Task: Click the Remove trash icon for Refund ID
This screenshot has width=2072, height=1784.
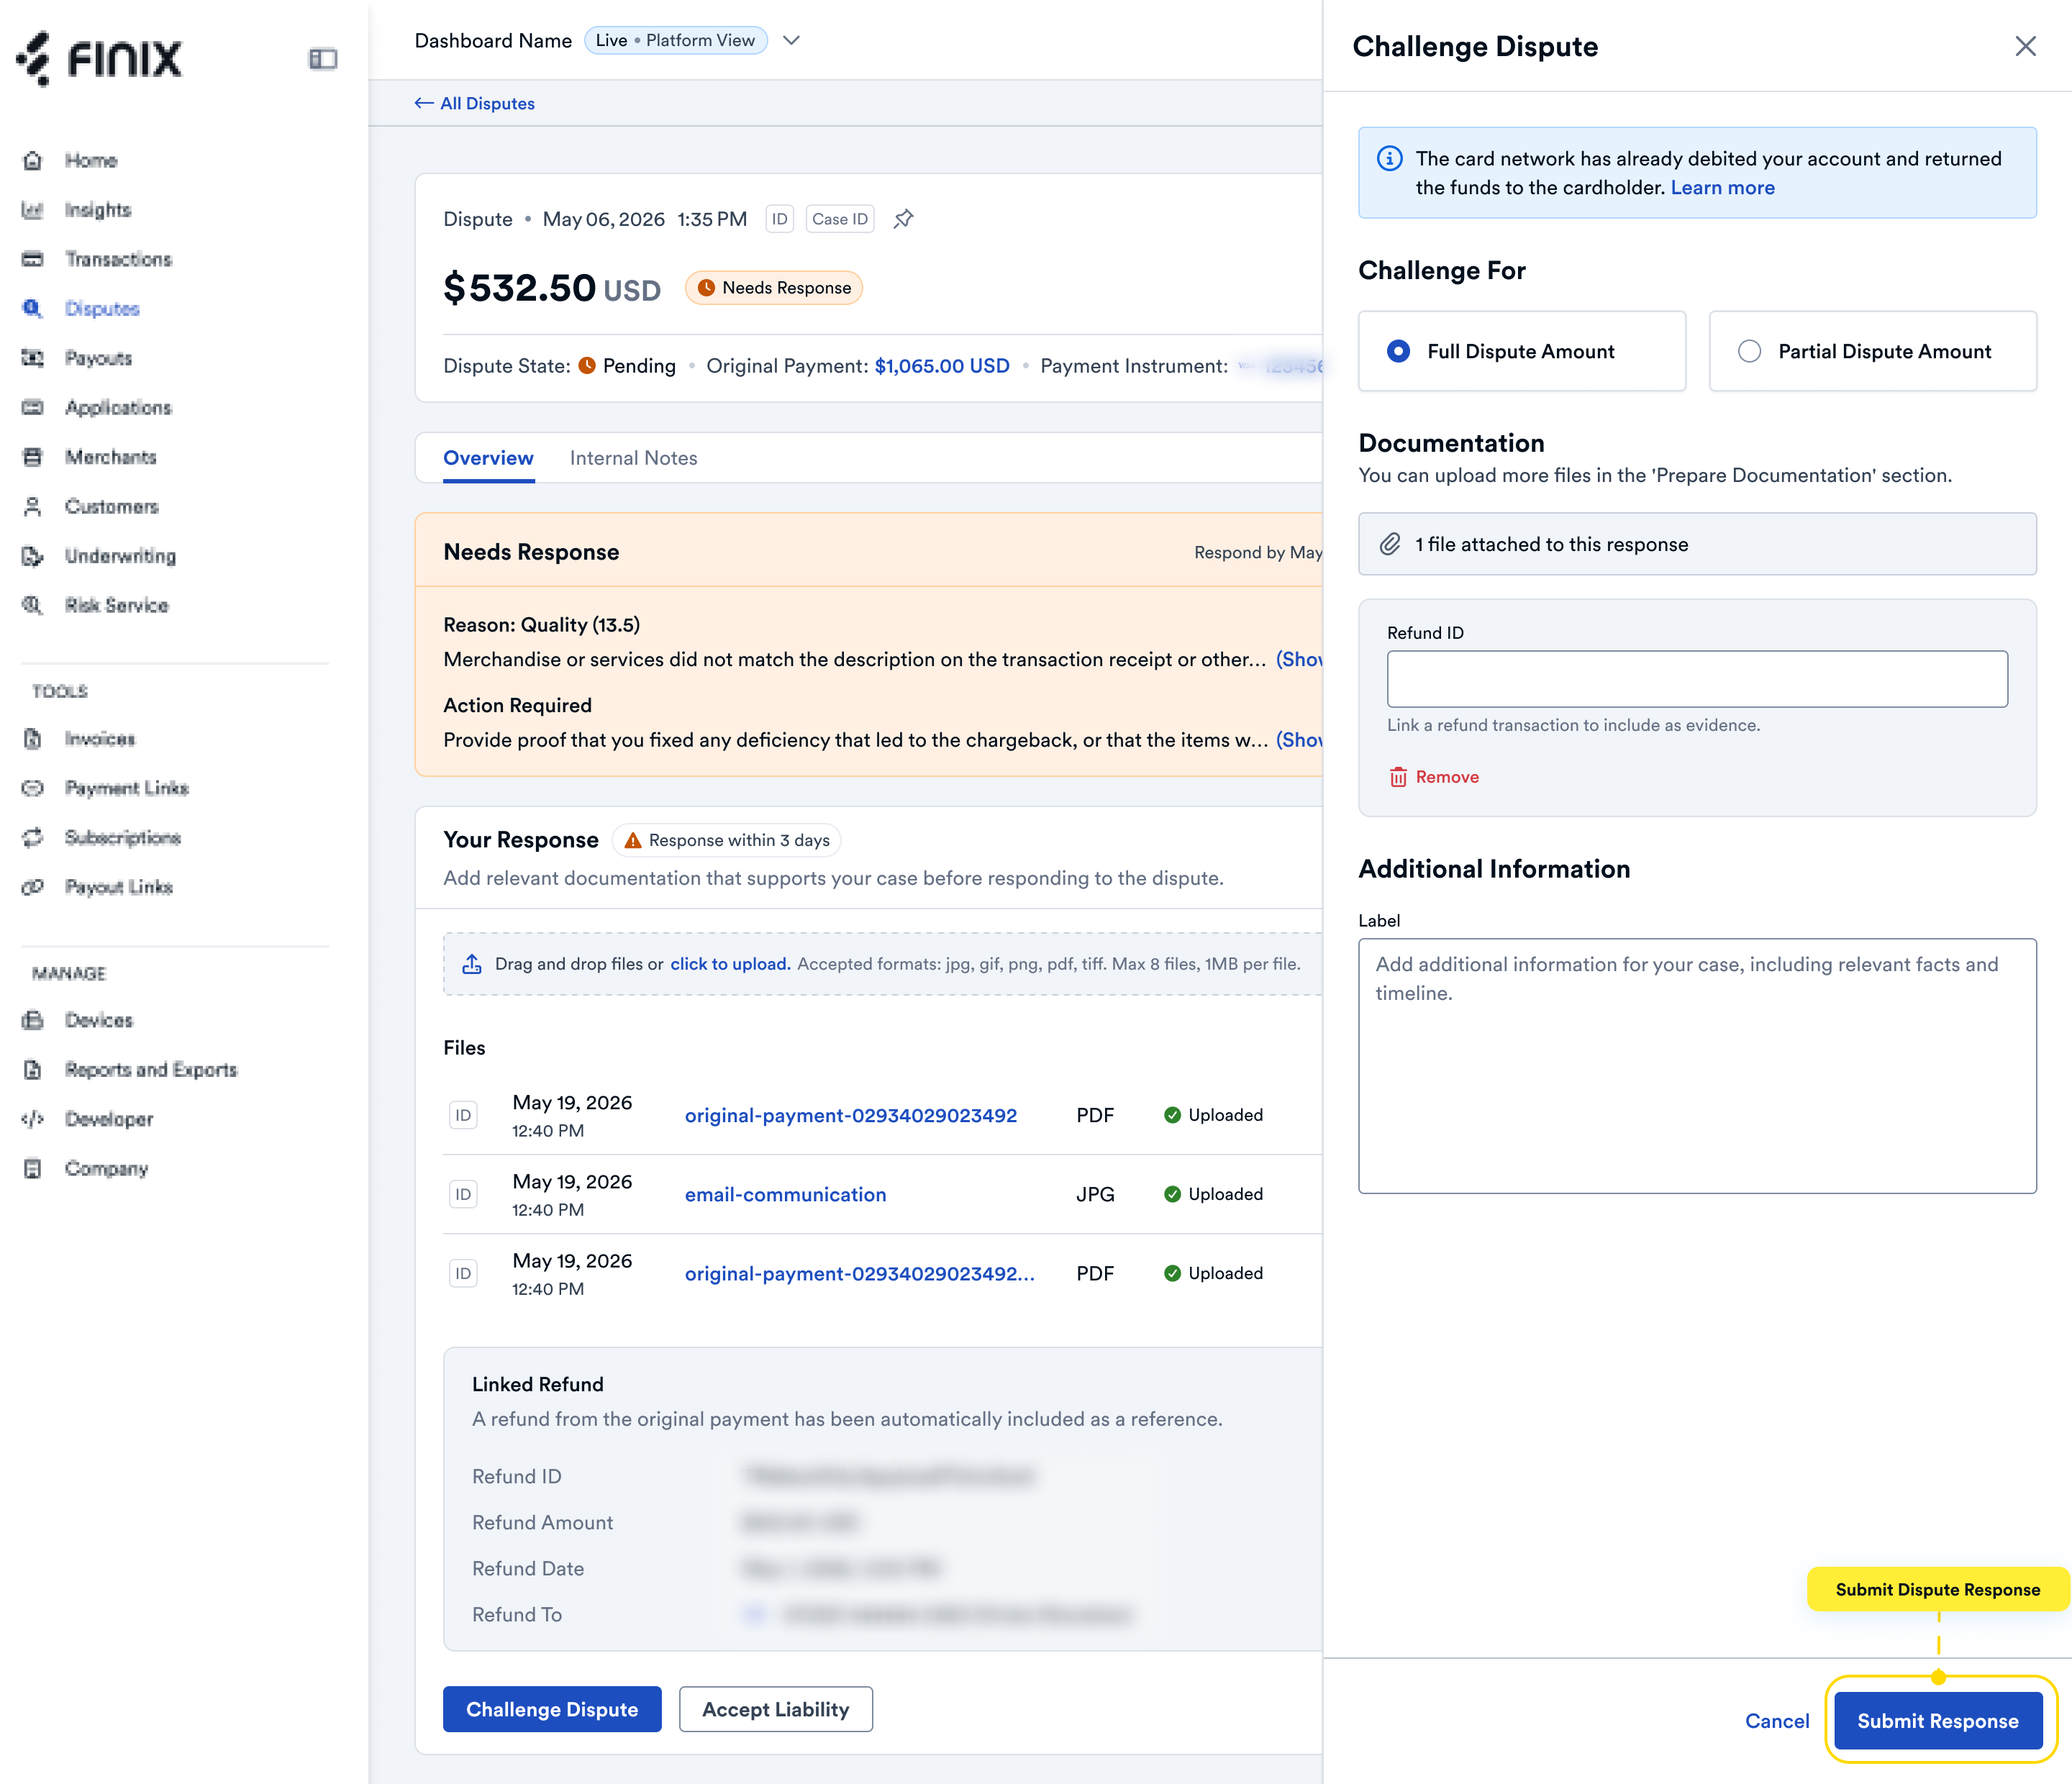Action: coord(1398,777)
